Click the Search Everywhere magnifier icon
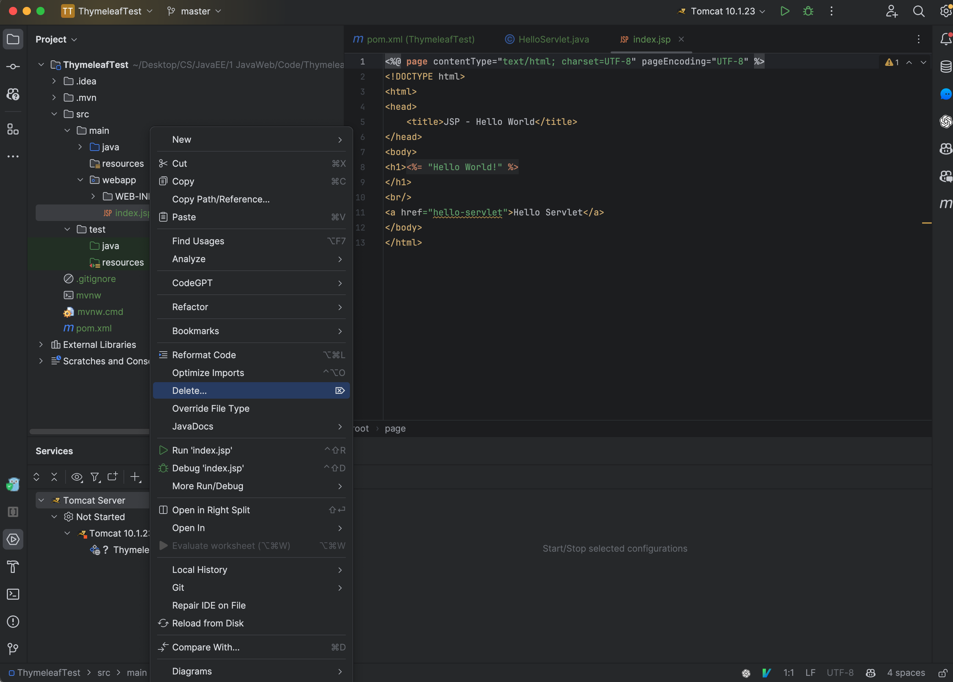This screenshot has height=682, width=953. pyautogui.click(x=919, y=11)
